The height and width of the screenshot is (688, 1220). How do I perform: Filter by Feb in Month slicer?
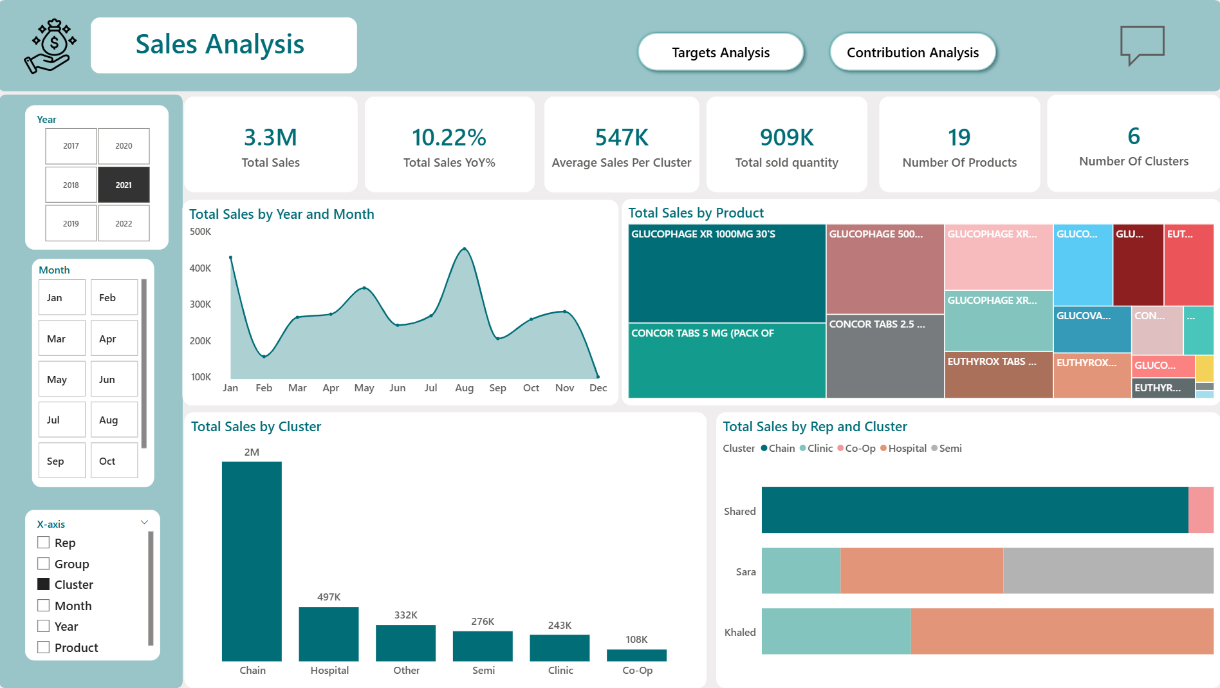click(x=114, y=297)
